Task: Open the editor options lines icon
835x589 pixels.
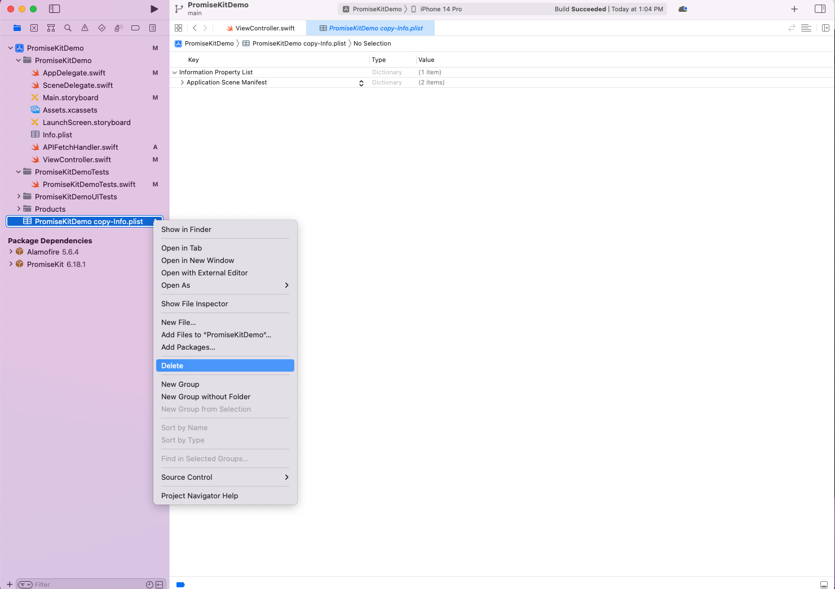Action: [806, 28]
